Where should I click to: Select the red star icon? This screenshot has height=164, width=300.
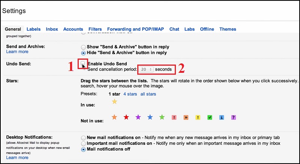coord(126,117)
